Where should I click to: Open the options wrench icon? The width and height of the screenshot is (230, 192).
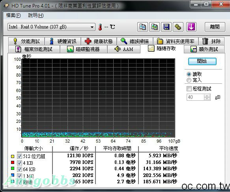178,27
